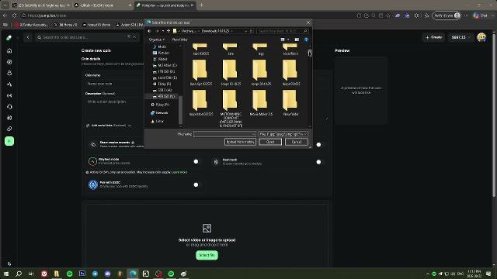Open Windows Start menu
This screenshot has width=497, height=279.
click(x=6, y=274)
